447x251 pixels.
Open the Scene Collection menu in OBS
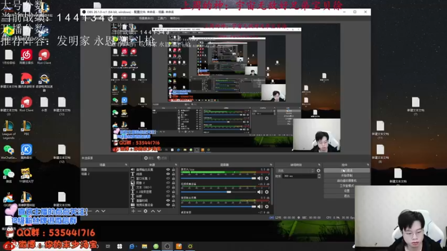[146, 18]
